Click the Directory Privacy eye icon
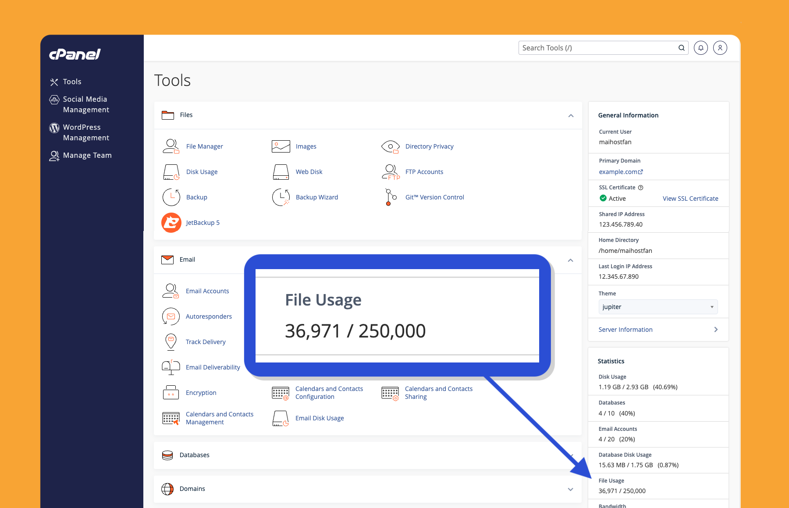The height and width of the screenshot is (508, 789). coord(390,146)
